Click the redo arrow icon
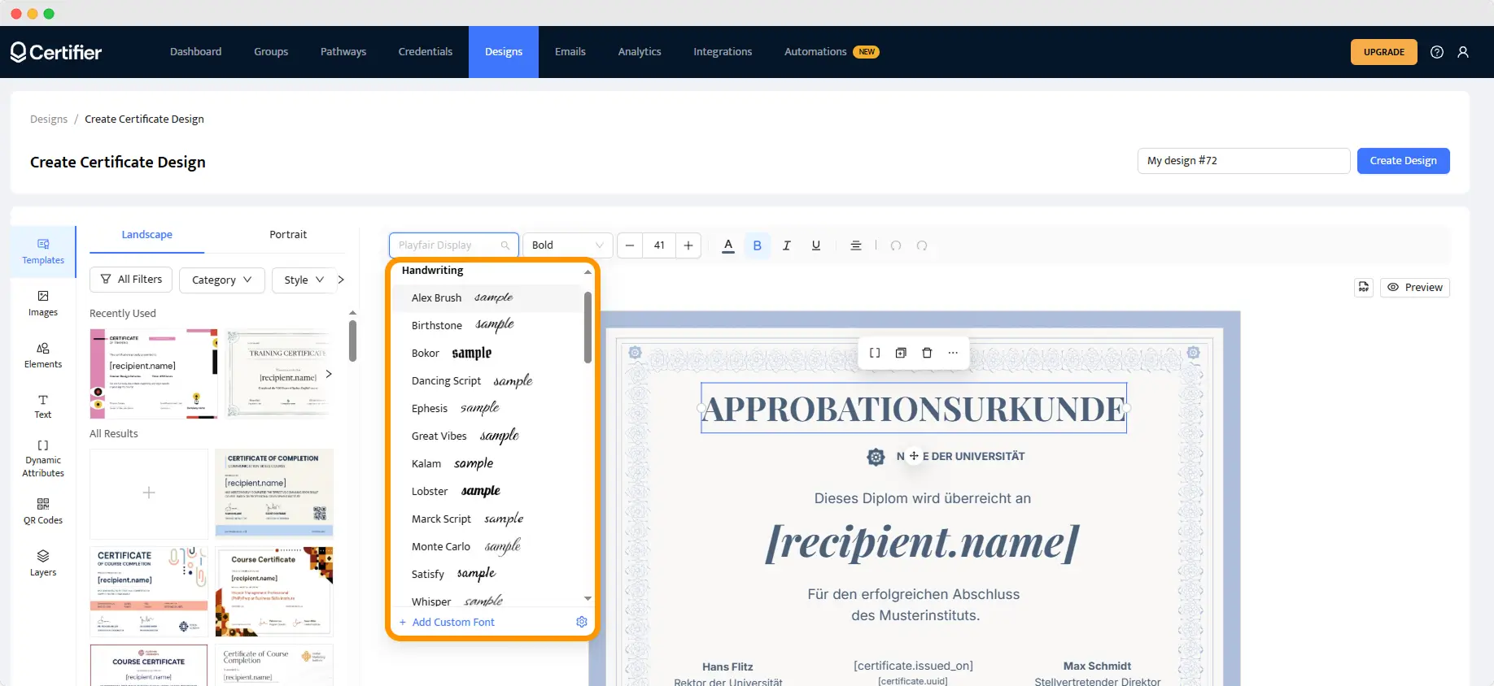 click(922, 245)
